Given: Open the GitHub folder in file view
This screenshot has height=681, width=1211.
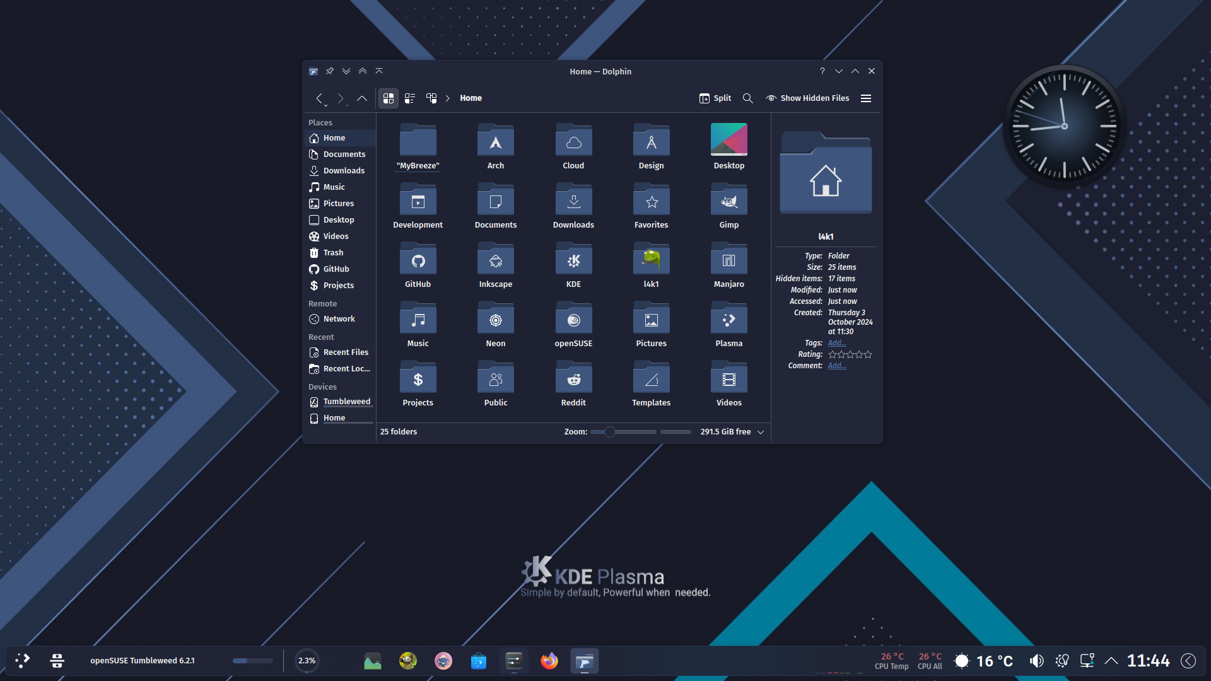Looking at the screenshot, I should [418, 265].
